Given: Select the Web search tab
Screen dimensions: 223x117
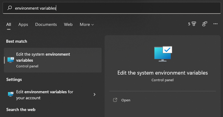Looking at the screenshot, I should (68, 24).
